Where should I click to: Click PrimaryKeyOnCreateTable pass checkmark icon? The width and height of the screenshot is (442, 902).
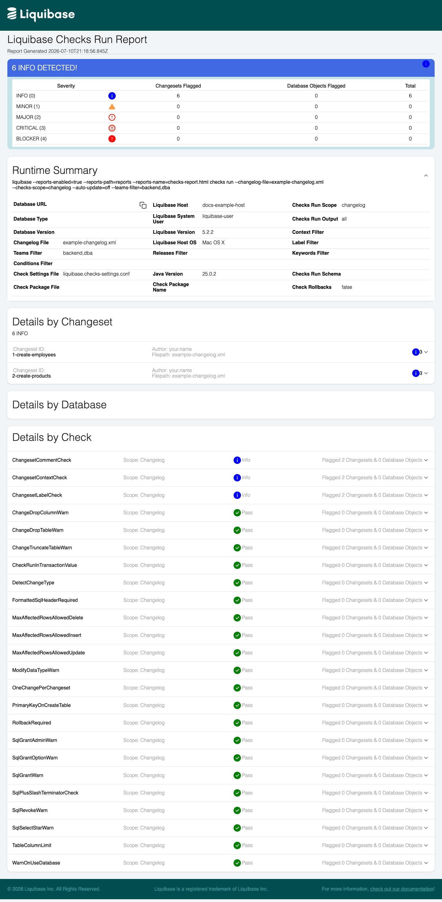tap(237, 705)
